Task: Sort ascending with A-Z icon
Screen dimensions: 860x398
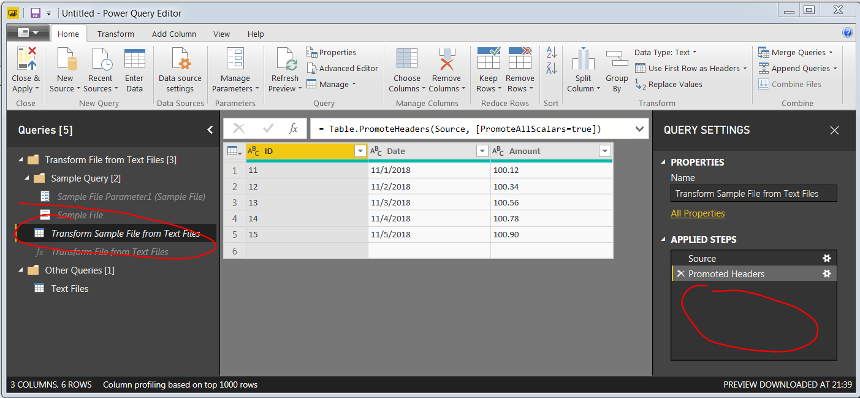Action: point(551,53)
